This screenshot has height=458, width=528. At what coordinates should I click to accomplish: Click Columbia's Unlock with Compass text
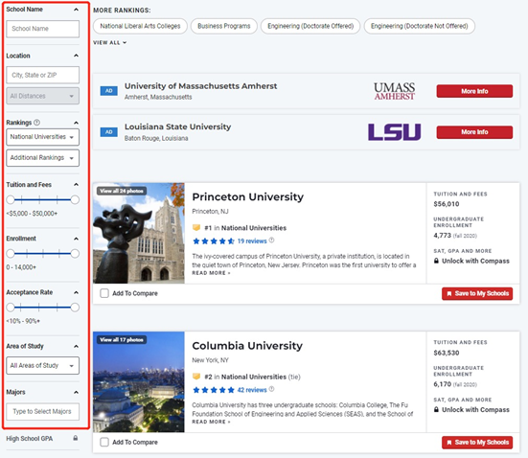(475, 410)
